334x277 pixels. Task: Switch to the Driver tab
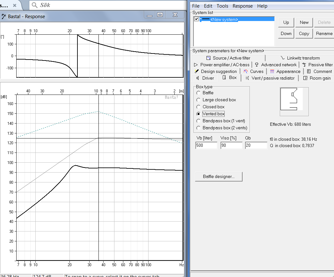[x=205, y=78]
